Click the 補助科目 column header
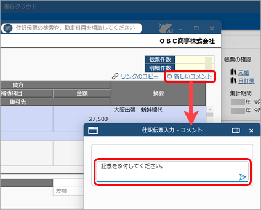The image size is (261, 210). (26, 94)
